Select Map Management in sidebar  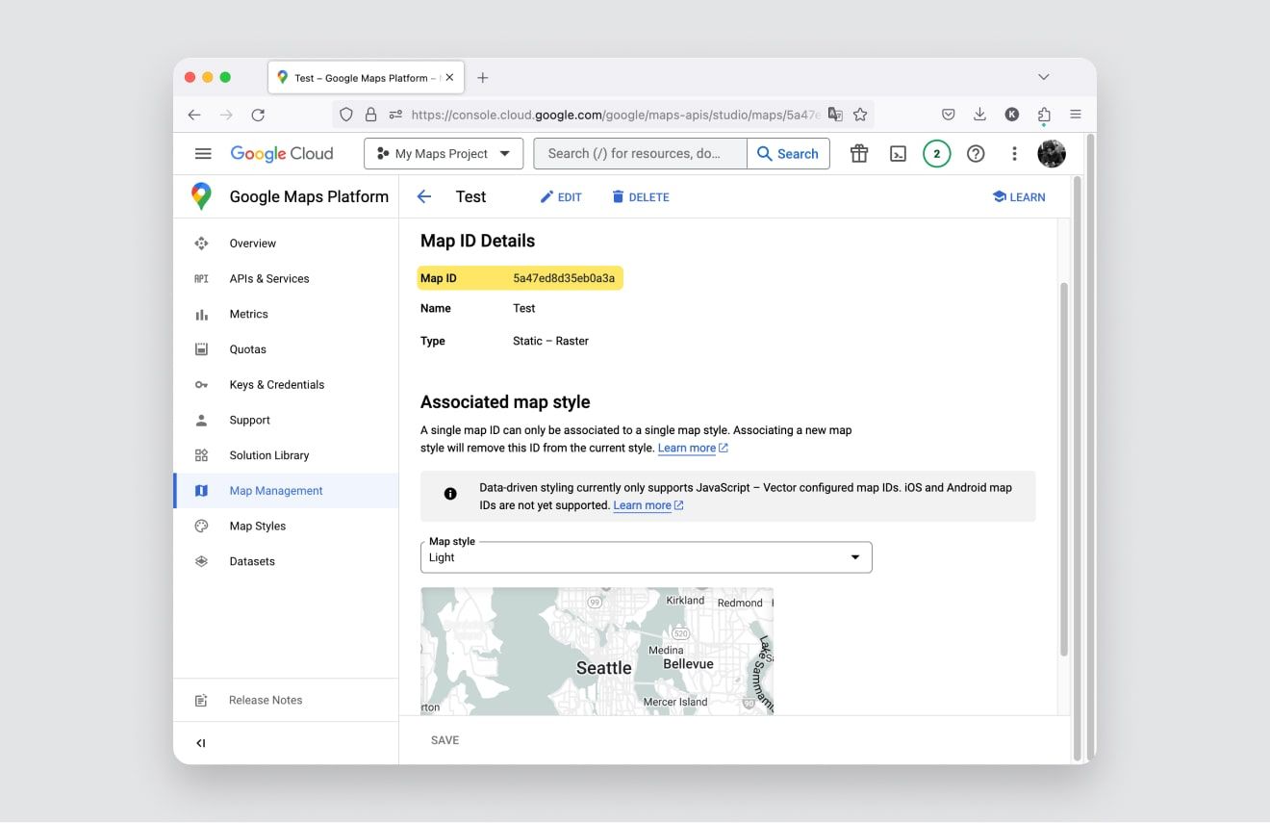(286, 490)
